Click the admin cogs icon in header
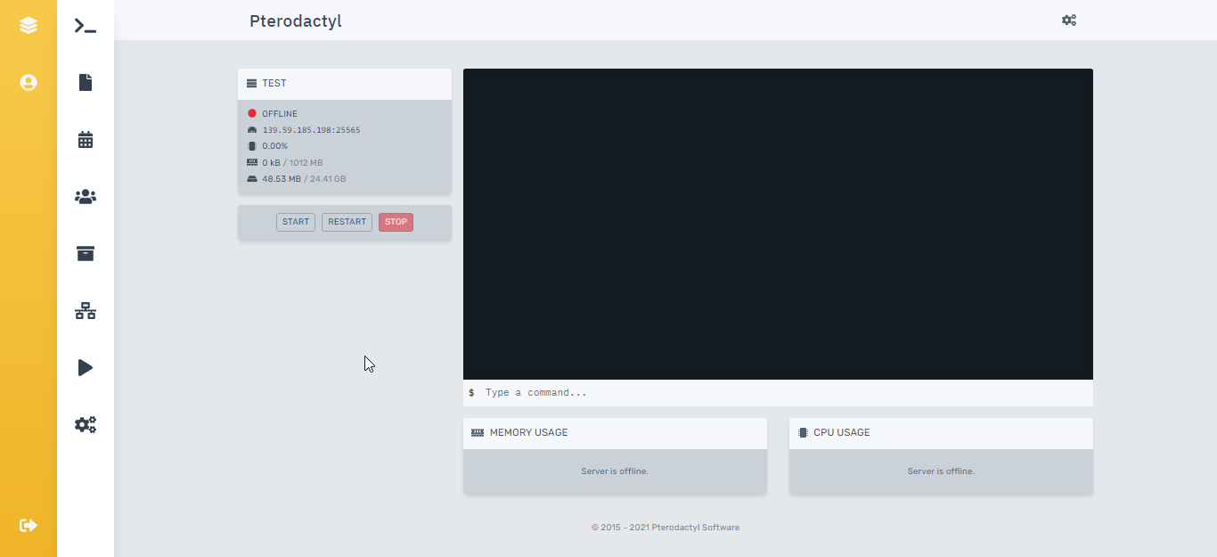1217x557 pixels. tap(1069, 20)
